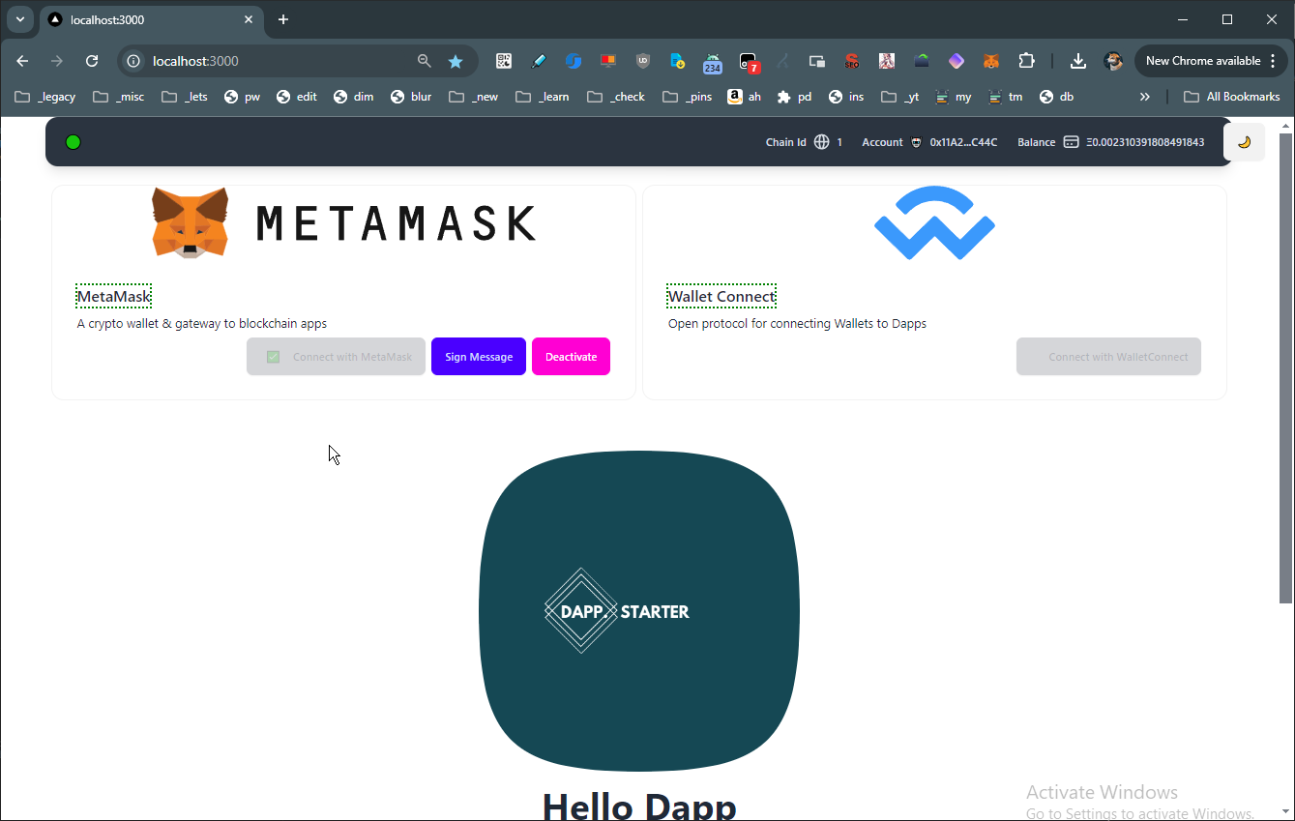1295x821 pixels.
Task: Open the pw bookmark
Action: (x=242, y=97)
